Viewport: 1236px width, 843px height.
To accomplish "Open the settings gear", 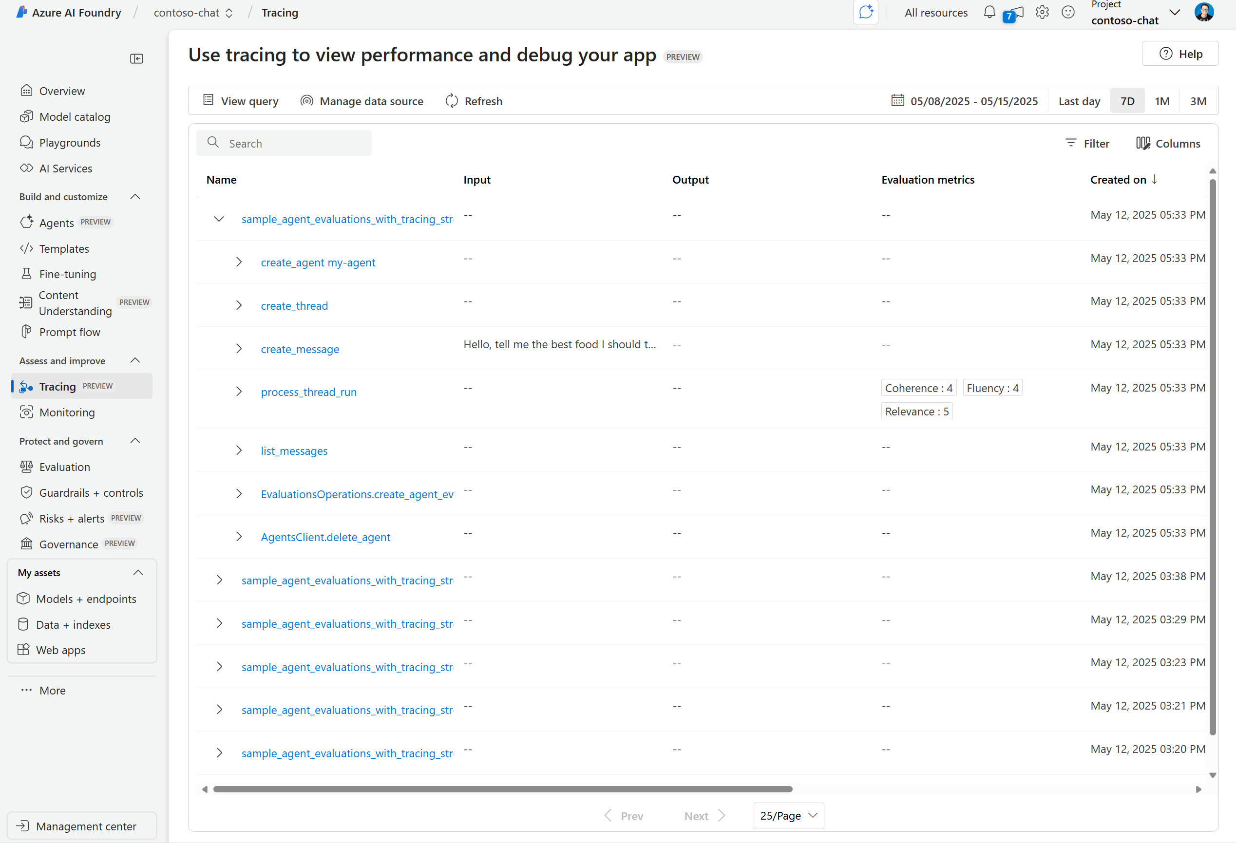I will click(x=1042, y=12).
